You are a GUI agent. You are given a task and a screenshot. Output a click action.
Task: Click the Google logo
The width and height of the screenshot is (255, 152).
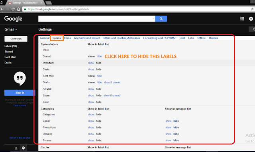click(13, 19)
